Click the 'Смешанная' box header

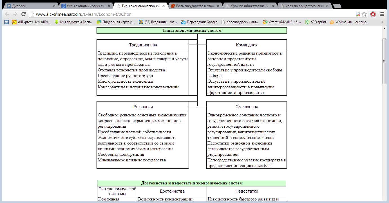247,107
